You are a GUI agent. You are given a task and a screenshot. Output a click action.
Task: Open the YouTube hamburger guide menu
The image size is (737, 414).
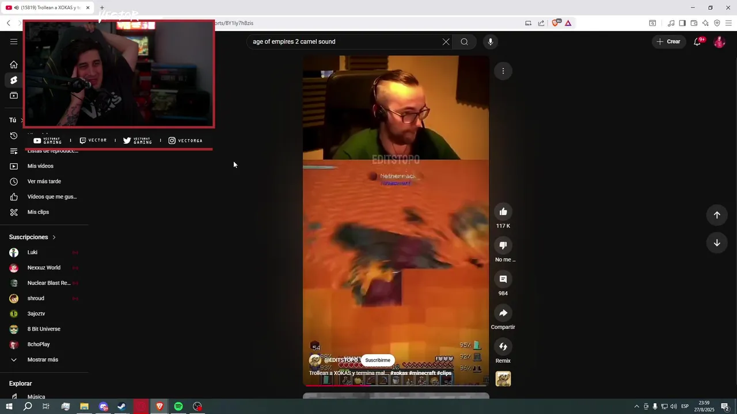tap(14, 41)
